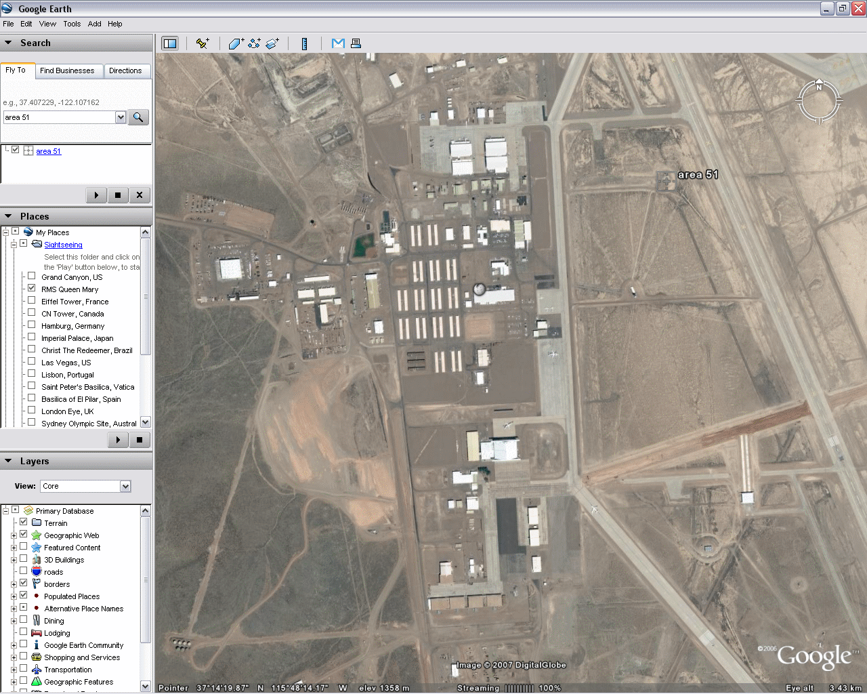This screenshot has width=867, height=694.
Task: Enable the roads layer checkbox
Action: click(x=24, y=571)
